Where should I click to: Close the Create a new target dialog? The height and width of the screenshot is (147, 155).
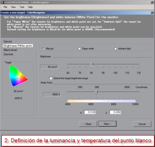[152, 13]
